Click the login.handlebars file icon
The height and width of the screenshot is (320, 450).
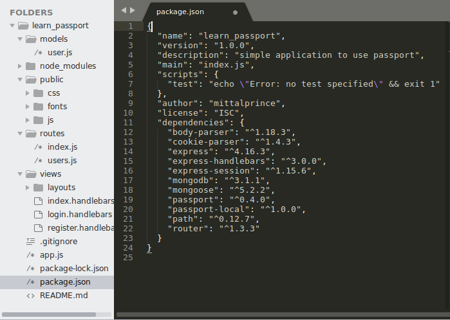tap(39, 215)
